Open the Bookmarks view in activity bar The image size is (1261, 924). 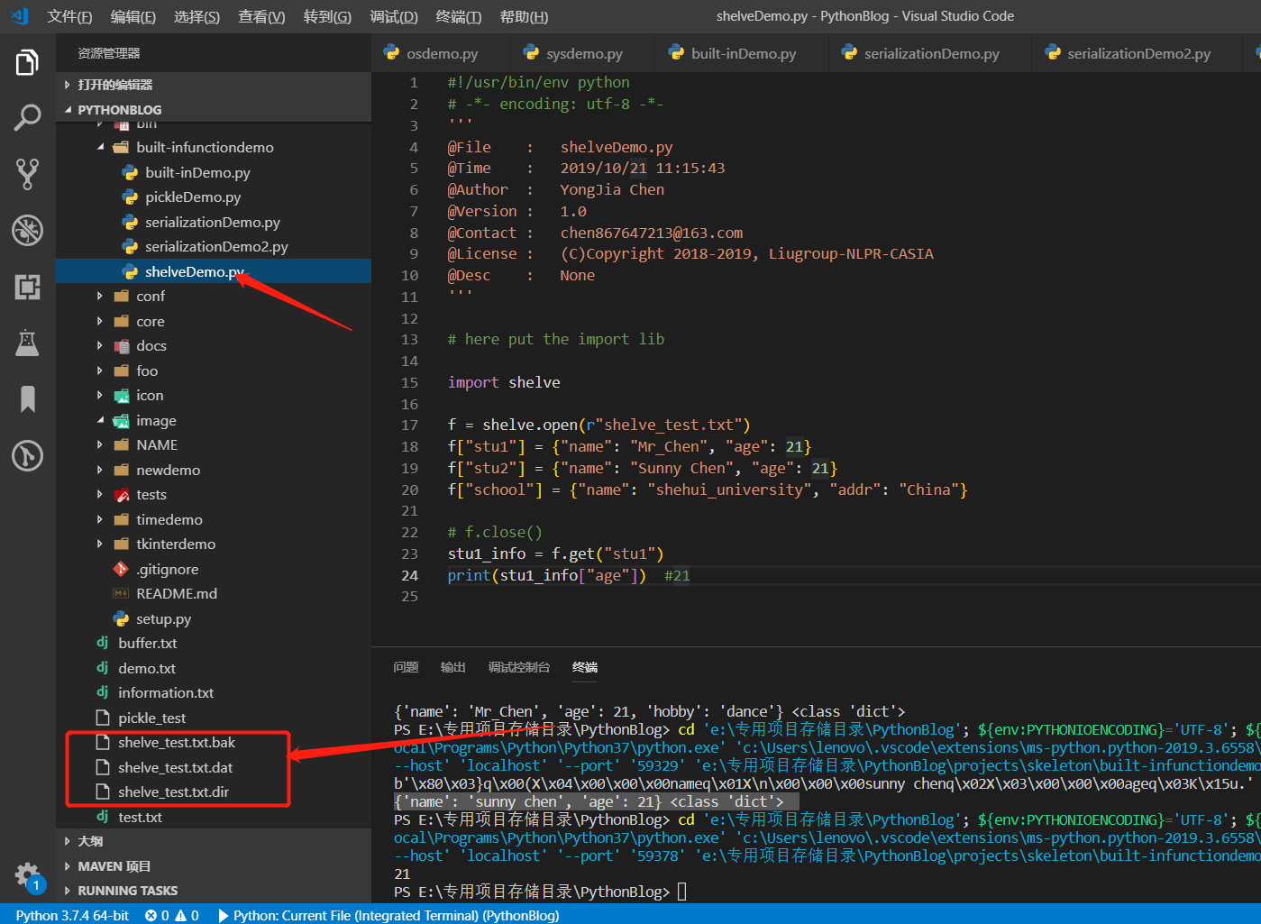[x=27, y=398]
